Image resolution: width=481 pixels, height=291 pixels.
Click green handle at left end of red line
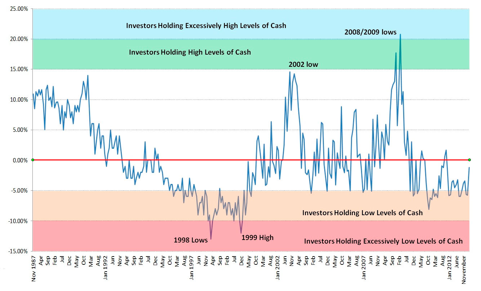coord(33,160)
